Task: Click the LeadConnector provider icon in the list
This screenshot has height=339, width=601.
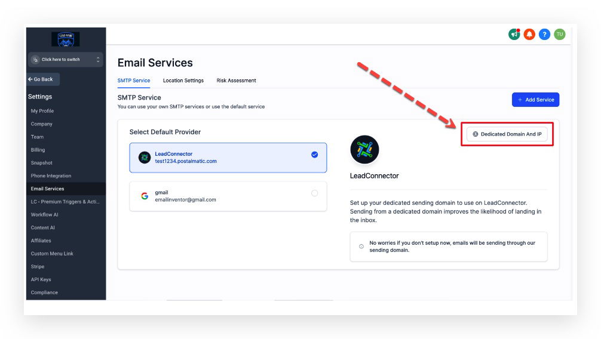Action: [x=145, y=158]
